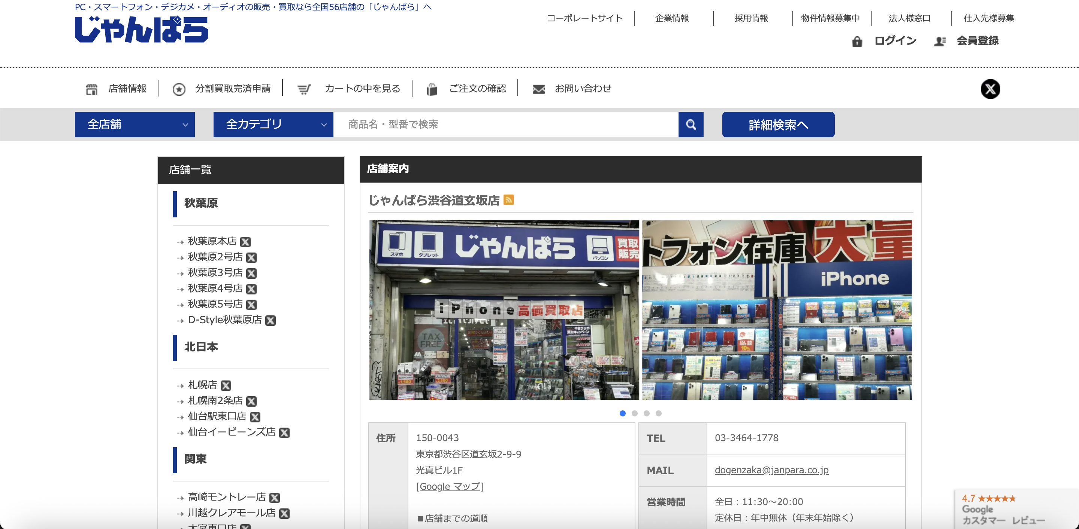Image resolution: width=1079 pixels, height=529 pixels.
Task: Open 高崎モントレー店 store link
Action: [227, 497]
